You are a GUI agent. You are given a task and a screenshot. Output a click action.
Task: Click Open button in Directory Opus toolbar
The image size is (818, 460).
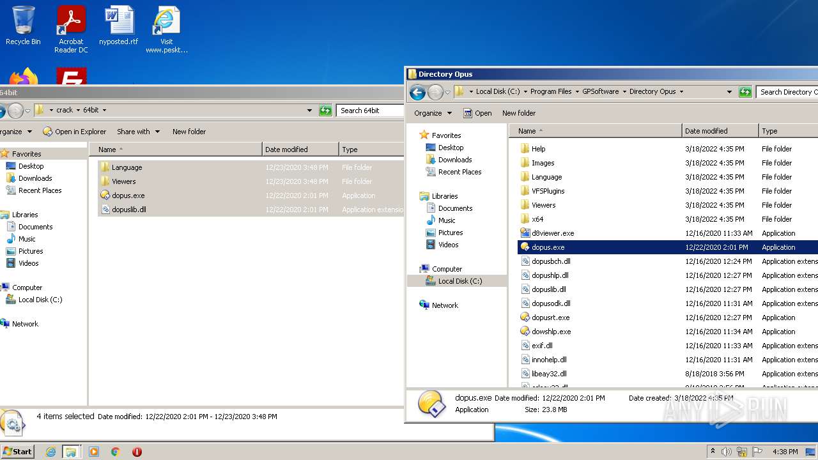click(x=477, y=113)
